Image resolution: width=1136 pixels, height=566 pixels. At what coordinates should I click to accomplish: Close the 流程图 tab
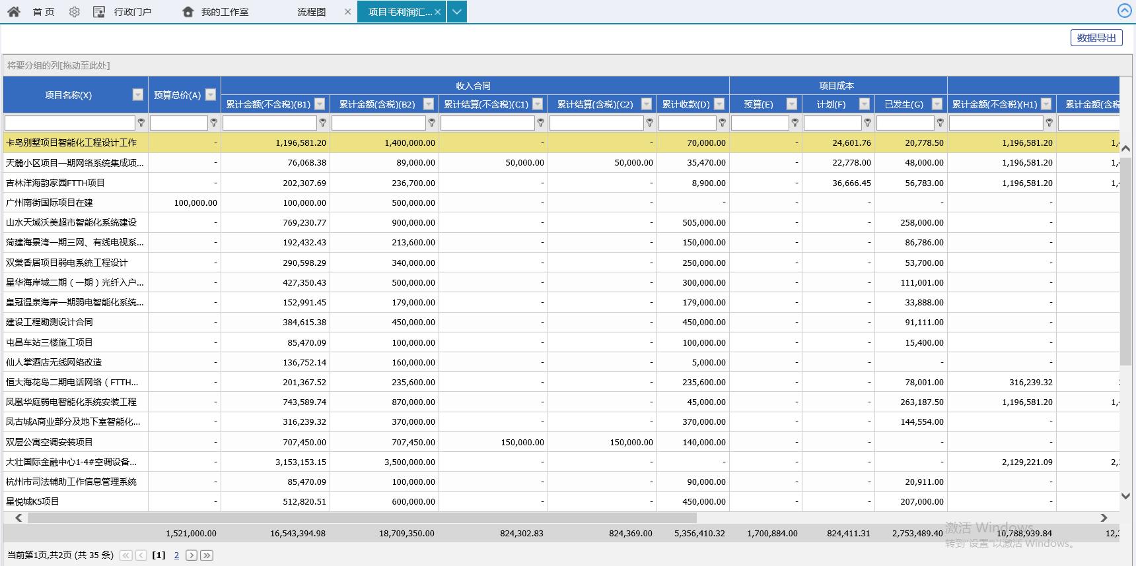[x=347, y=12]
